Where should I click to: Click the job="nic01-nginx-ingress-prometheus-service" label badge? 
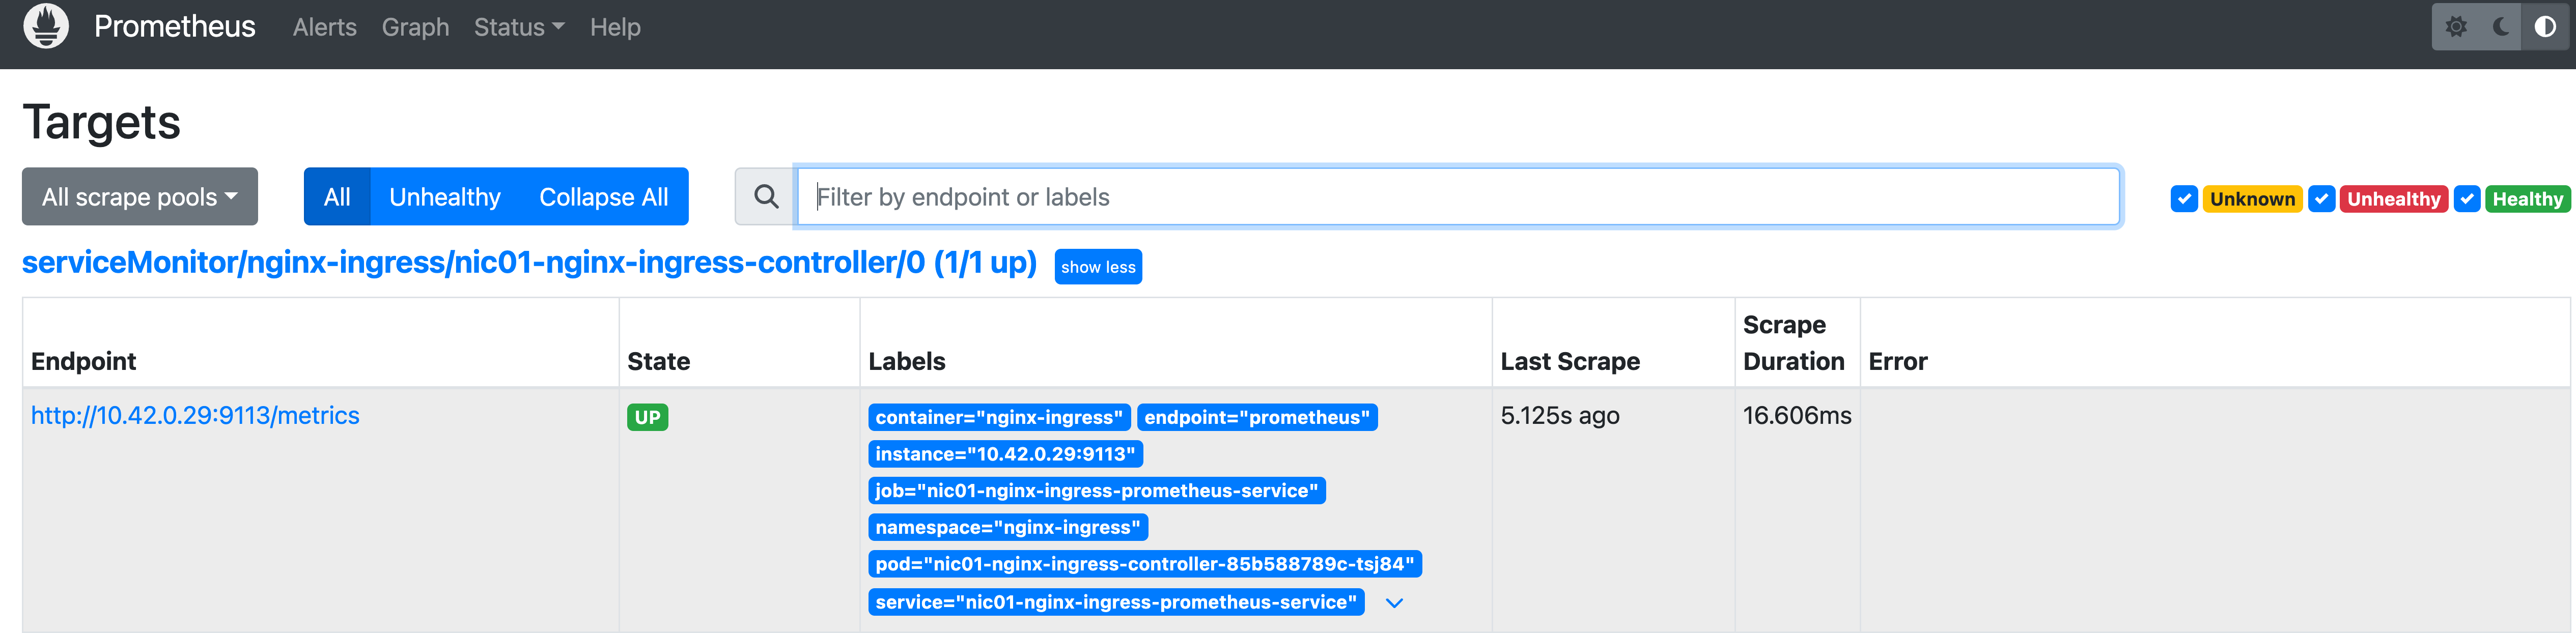click(1097, 491)
